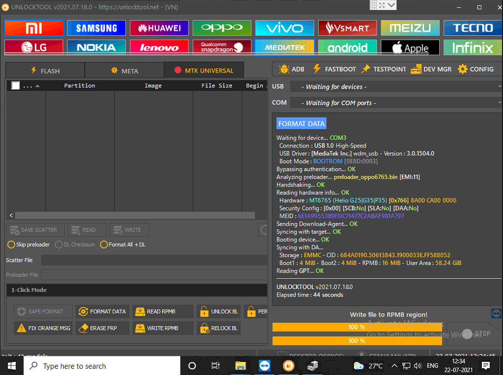Select the LG brand tile
Image resolution: width=503 pixels, height=375 pixels.
(x=34, y=47)
